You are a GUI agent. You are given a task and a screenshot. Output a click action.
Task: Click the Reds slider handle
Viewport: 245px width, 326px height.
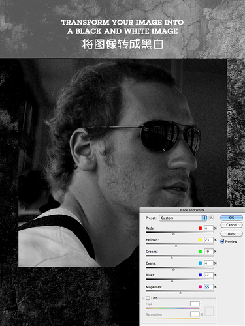point(174,234)
